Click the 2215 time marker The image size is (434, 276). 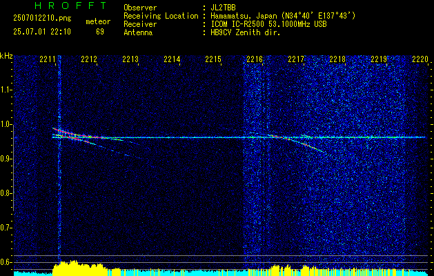tap(213, 59)
